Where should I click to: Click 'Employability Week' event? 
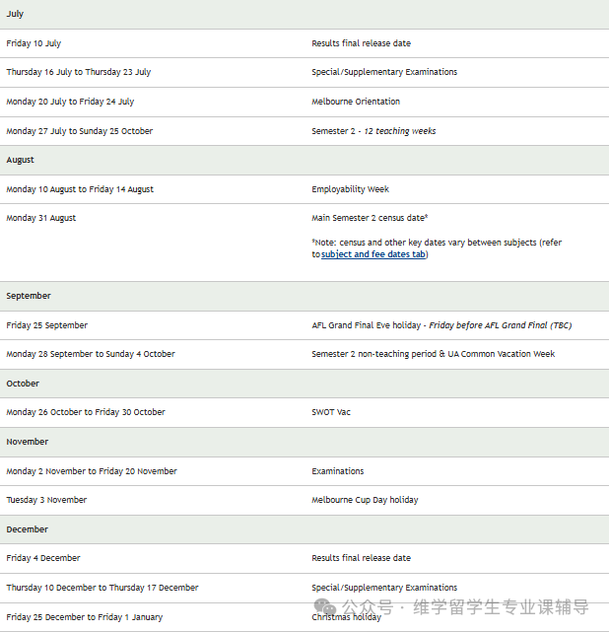pyautogui.click(x=350, y=189)
